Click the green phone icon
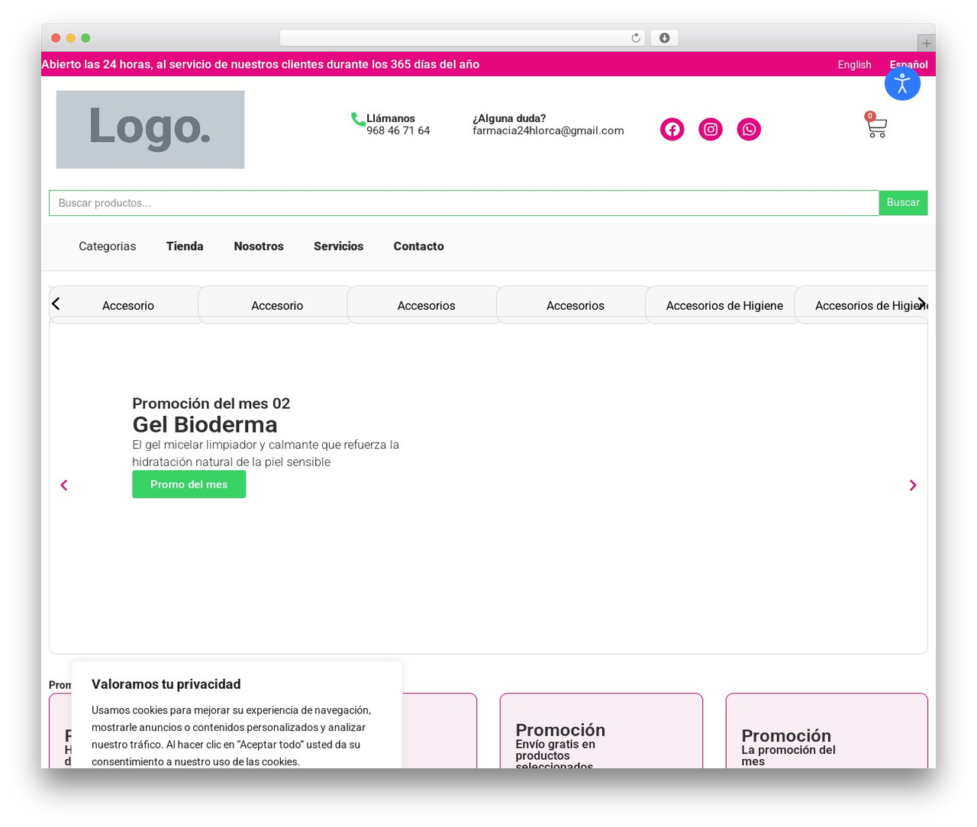 (358, 119)
